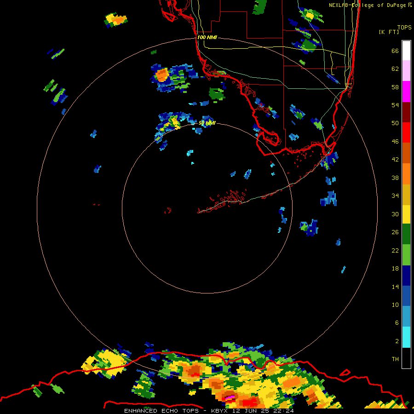Click the 38 scale value
The image size is (414, 414).
(x=395, y=178)
